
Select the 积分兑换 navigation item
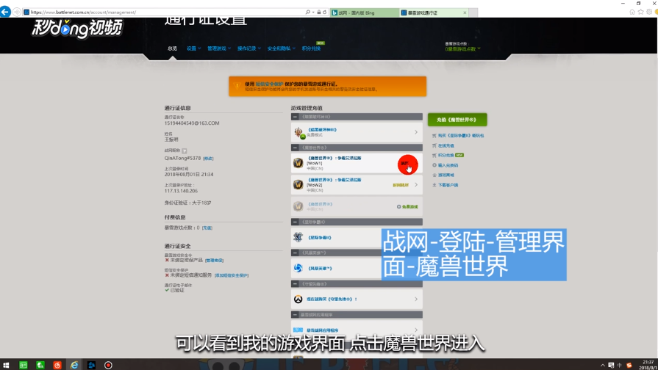coord(311,48)
